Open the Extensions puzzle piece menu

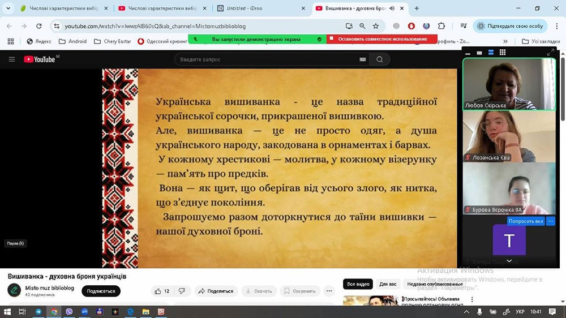click(441, 26)
